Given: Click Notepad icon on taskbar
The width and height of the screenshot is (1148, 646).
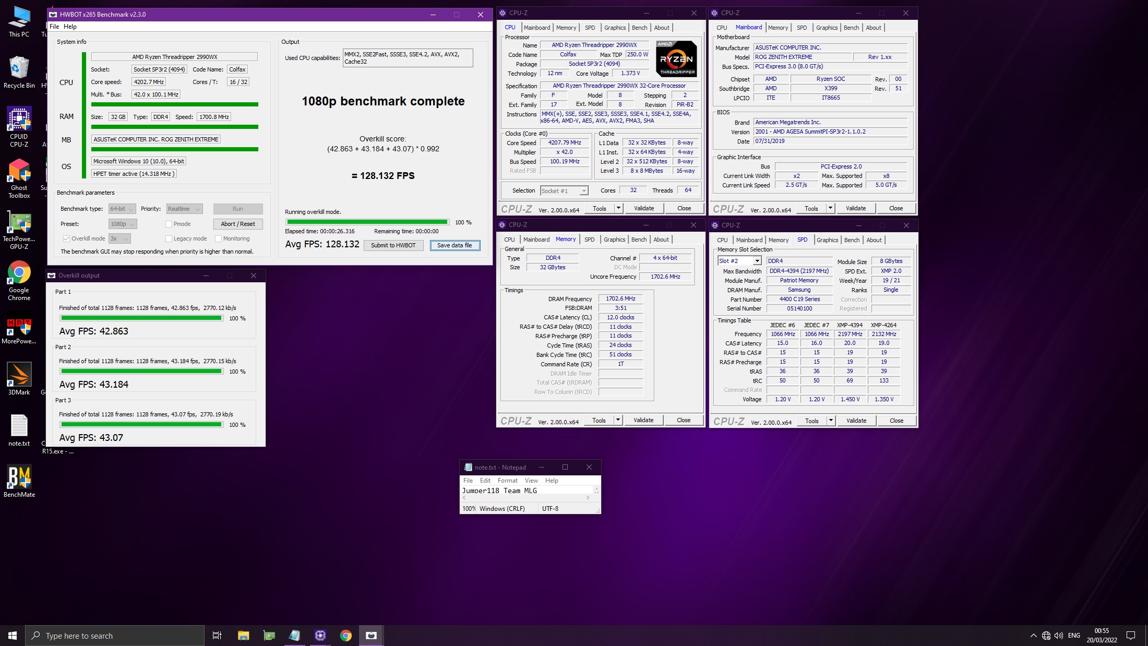Looking at the screenshot, I should [294, 635].
